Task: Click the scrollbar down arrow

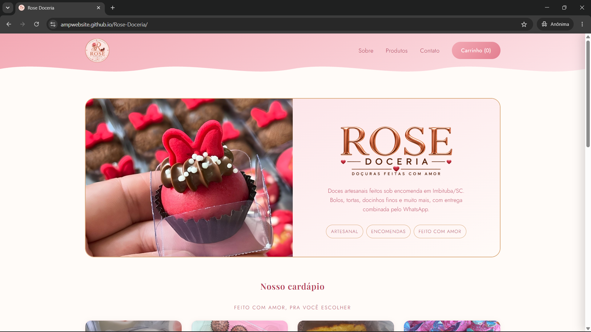Action: click(588, 329)
